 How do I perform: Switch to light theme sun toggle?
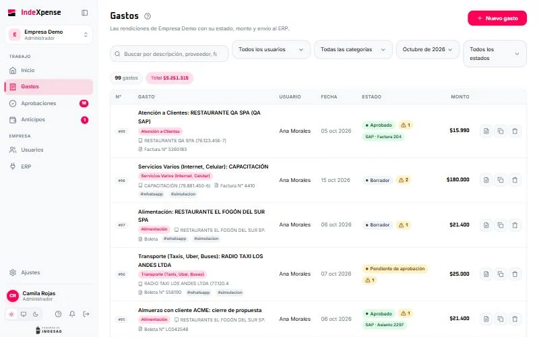coord(11,314)
